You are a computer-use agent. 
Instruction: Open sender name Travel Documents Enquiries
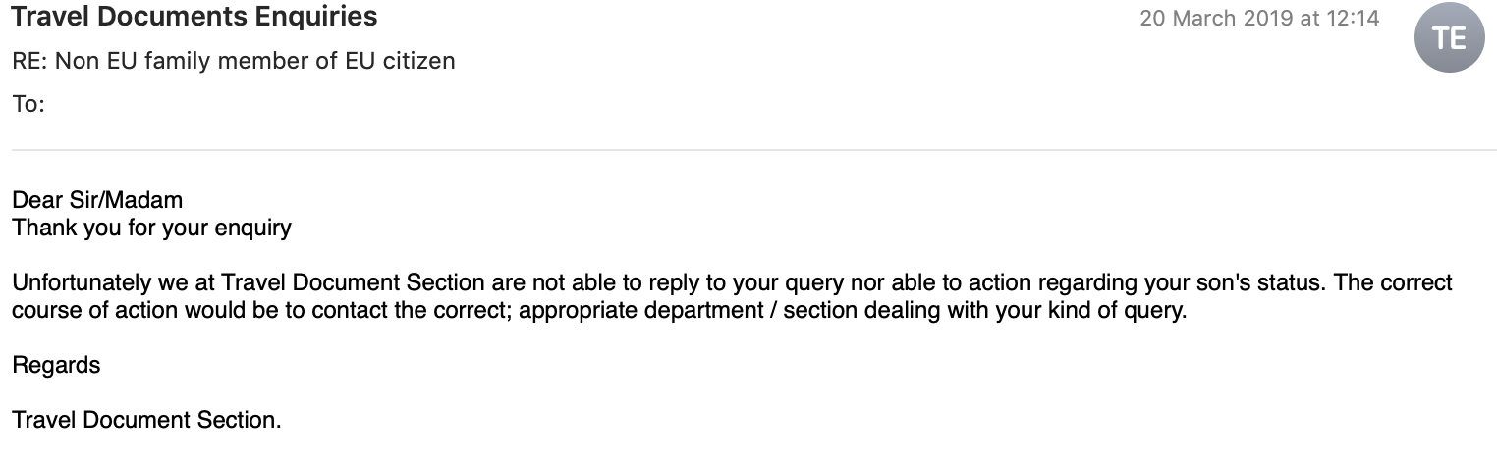pos(194,17)
